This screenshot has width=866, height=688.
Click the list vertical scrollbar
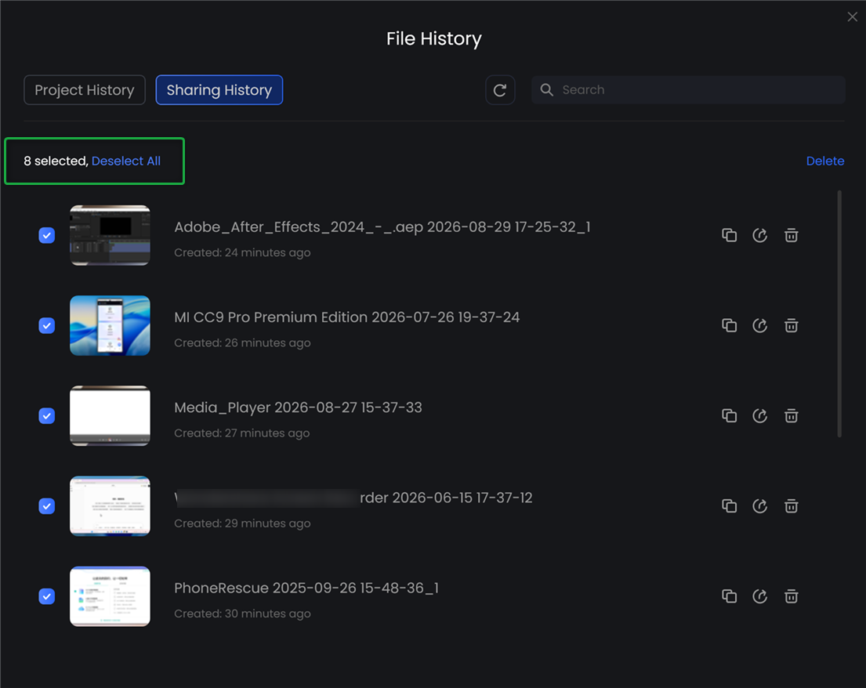(x=839, y=313)
